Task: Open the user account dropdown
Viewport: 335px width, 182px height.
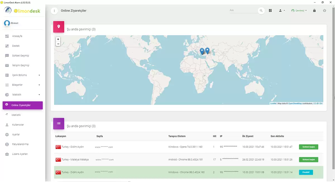Action: [x=282, y=11]
